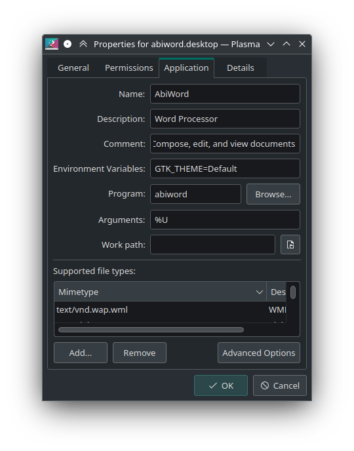
Task: Close the properties dialog
Action: (302, 44)
